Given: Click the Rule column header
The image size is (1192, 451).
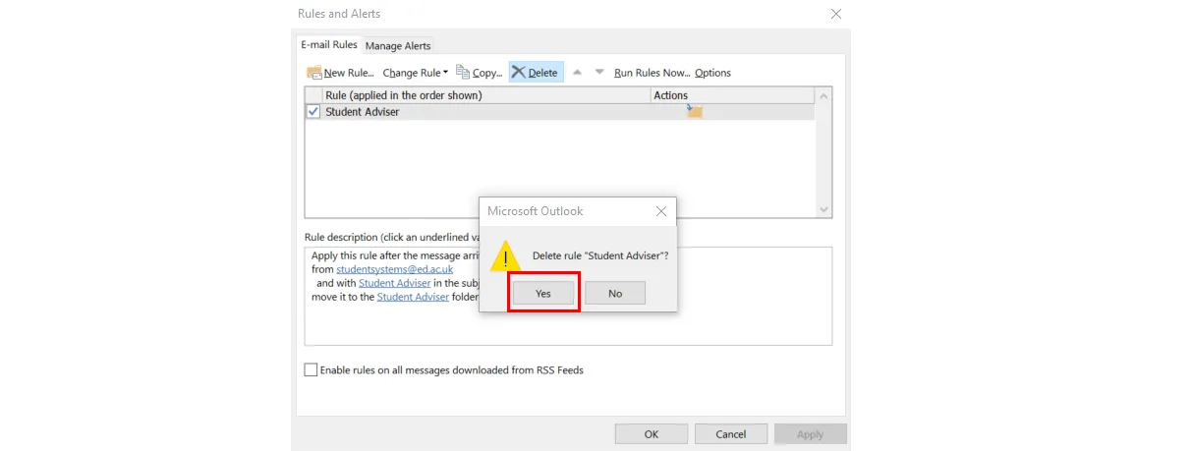Looking at the screenshot, I should coord(485,95).
